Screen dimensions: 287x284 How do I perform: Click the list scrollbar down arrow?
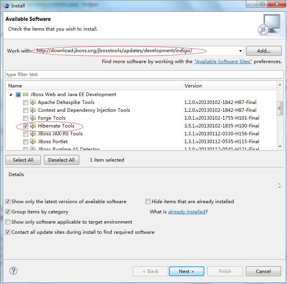click(x=280, y=146)
